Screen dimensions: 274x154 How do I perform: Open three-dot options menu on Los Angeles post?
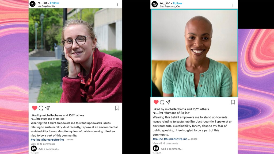[x=118, y=5]
